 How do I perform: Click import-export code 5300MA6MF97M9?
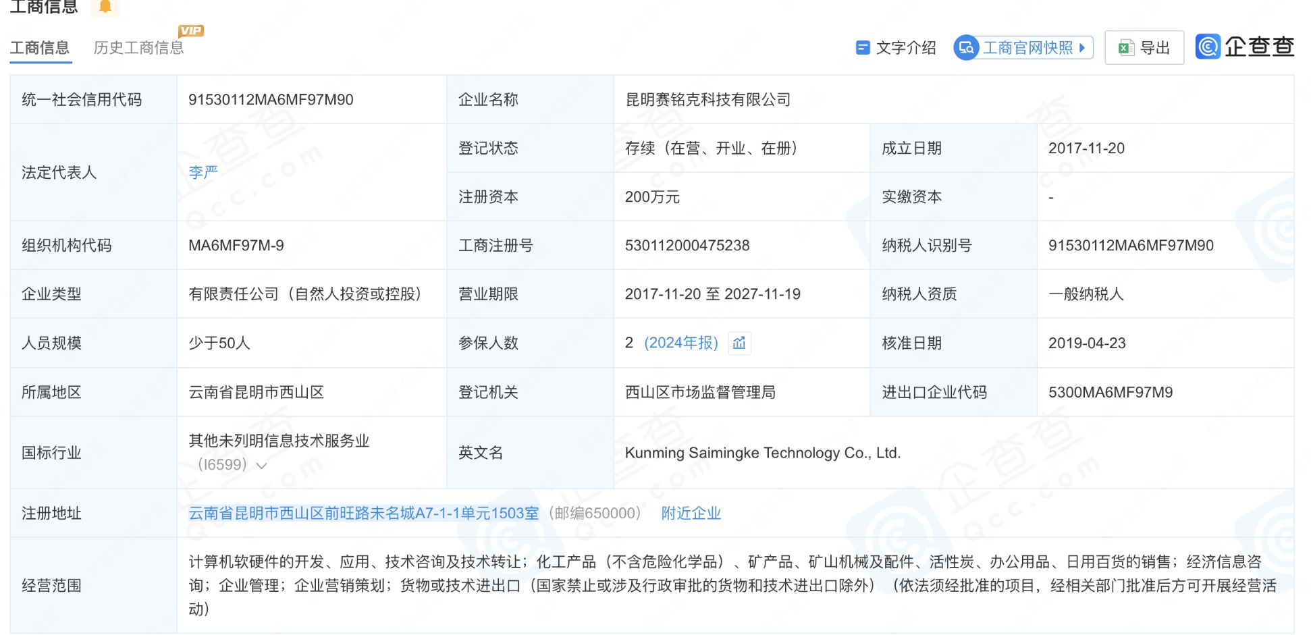point(1111,392)
